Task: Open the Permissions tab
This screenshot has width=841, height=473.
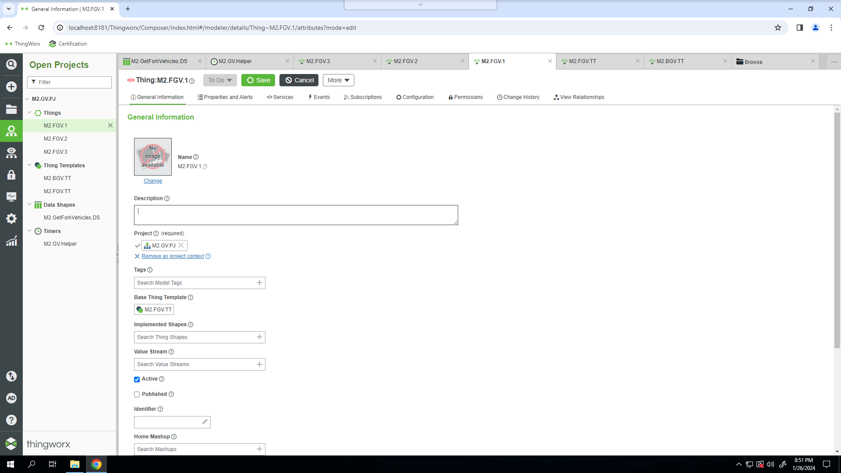Action: [x=466, y=97]
